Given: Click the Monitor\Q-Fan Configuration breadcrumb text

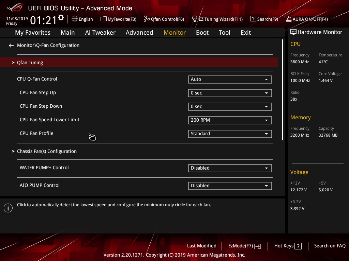Looking at the screenshot, I should [x=48, y=45].
